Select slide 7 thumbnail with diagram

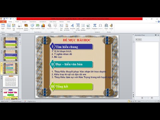pos(10,94)
